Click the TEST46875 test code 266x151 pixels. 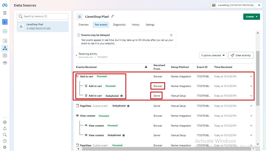[x=102, y=57]
